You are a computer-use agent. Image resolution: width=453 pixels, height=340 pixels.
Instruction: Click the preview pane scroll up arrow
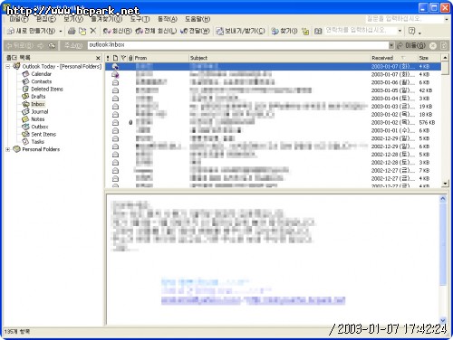tap(443, 199)
